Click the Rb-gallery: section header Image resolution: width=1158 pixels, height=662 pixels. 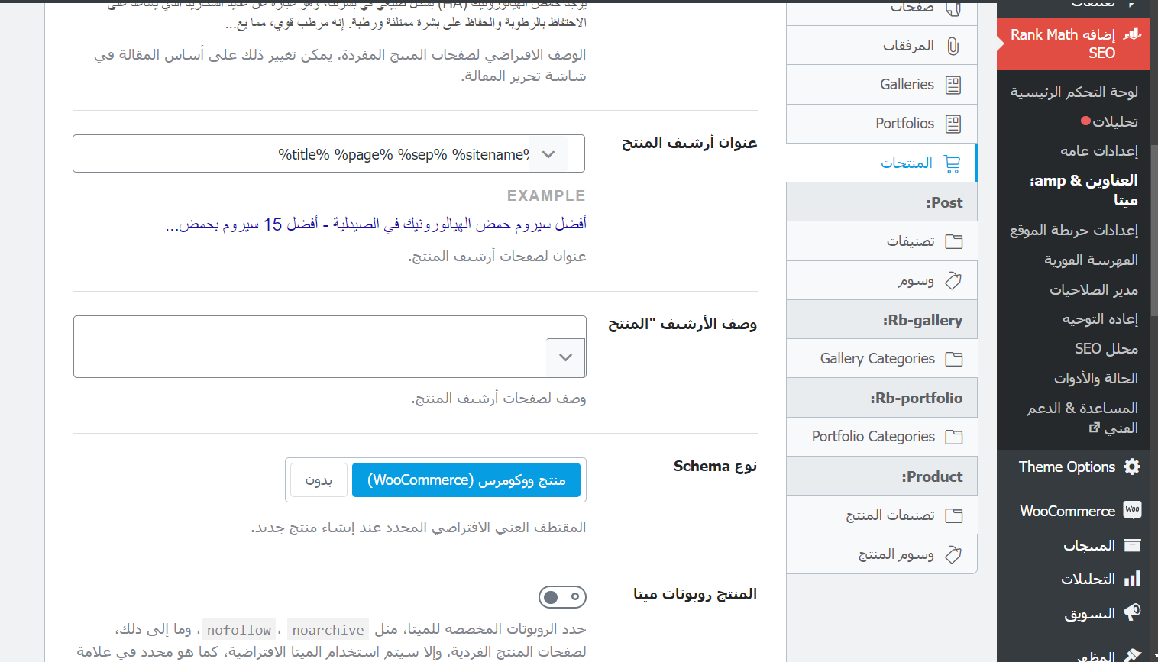(x=881, y=320)
